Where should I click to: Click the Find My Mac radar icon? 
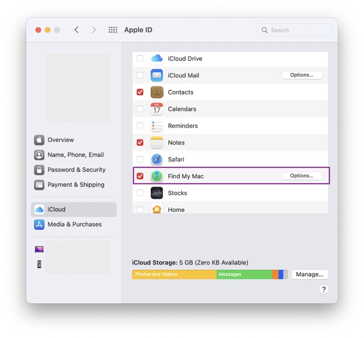coord(157,176)
